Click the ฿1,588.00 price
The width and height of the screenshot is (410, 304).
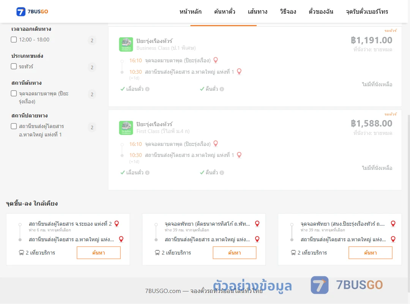point(371,123)
